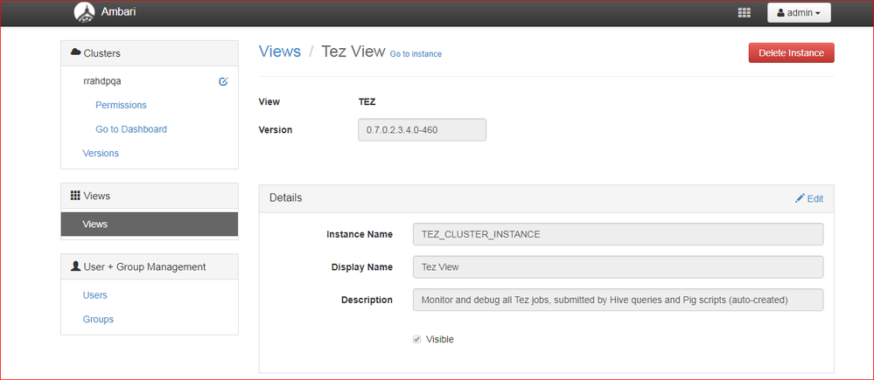Image resolution: width=874 pixels, height=380 pixels.
Task: Toggle the Visible checkbox
Action: pos(416,340)
